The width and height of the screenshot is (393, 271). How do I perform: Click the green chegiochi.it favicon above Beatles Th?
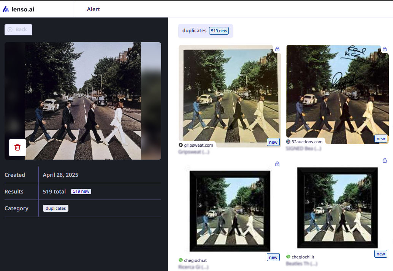[x=288, y=257]
